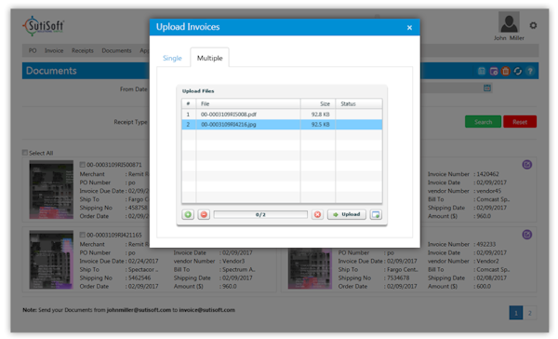Toggle the Select All checkbox
Image resolution: width=558 pixels, height=339 pixels.
(25, 153)
